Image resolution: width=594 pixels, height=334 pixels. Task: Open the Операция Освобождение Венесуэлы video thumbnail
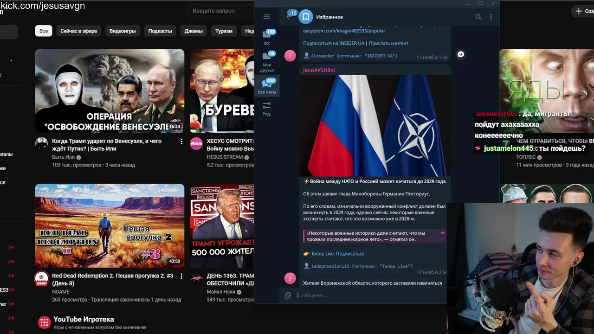coord(110,91)
